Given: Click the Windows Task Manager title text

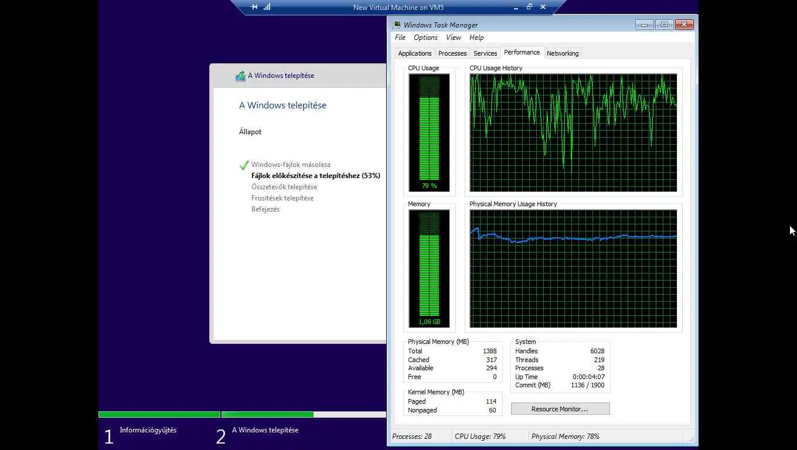Looking at the screenshot, I should (x=441, y=25).
